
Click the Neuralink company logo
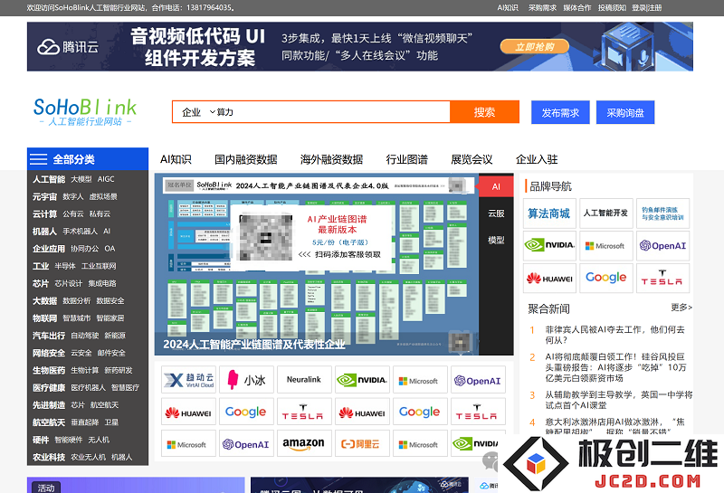[304, 380]
